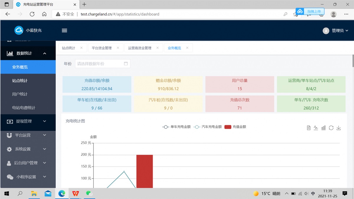Open the chart data view icon

tap(309, 128)
